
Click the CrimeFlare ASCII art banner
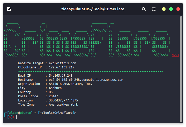pyautogui.click(x=87, y=39)
